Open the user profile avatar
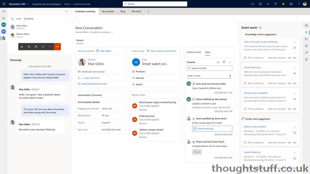Viewport: 310px width, 174px height. pyautogui.click(x=305, y=4)
